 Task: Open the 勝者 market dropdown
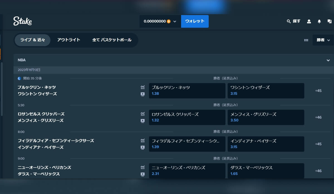coord(323,40)
